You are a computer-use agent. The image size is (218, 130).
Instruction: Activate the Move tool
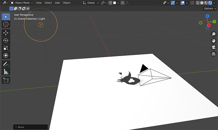tap(6, 33)
